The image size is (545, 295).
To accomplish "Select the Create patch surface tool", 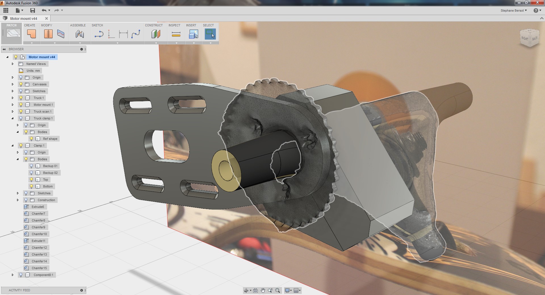I will click(32, 34).
